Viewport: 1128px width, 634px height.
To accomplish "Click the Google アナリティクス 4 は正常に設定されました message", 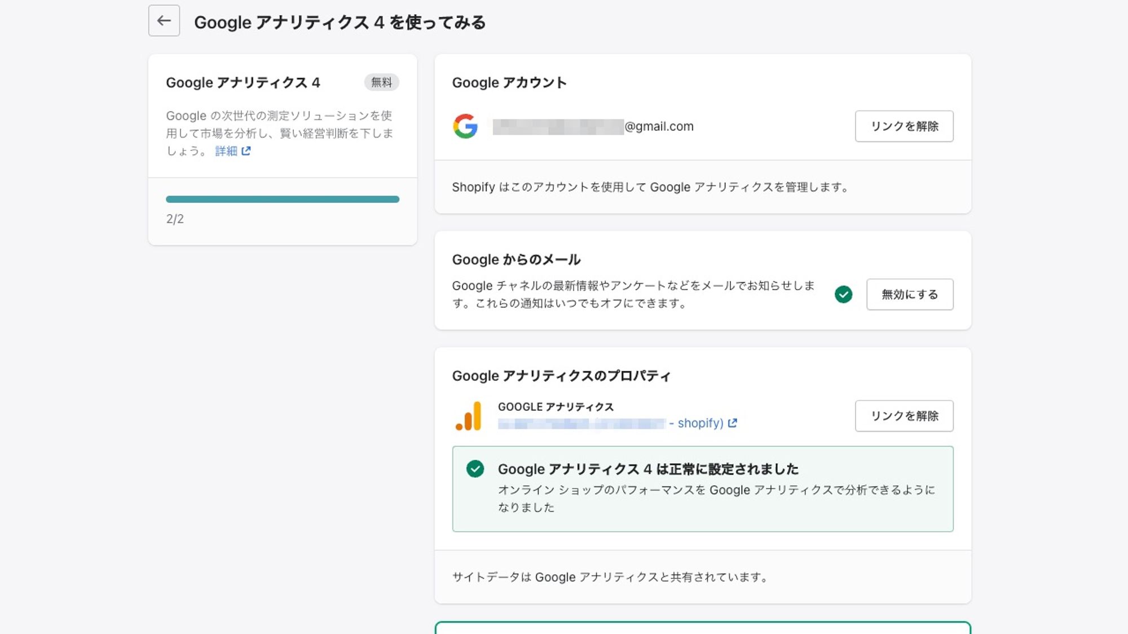I will [648, 469].
